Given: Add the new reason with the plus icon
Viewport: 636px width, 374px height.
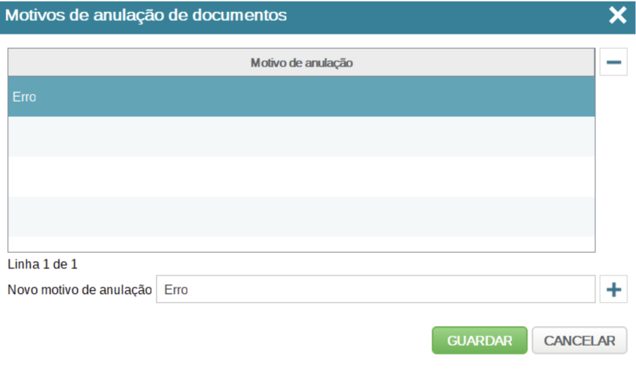Looking at the screenshot, I should [614, 289].
